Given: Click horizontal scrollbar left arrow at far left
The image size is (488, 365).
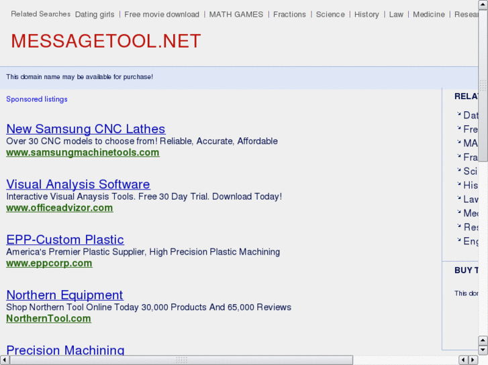Looking at the screenshot, I should 4,360.
